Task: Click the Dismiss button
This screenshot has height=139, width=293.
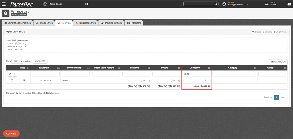Action: tap(267, 32)
